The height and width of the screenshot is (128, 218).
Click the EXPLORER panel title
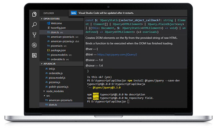coord(49,13)
